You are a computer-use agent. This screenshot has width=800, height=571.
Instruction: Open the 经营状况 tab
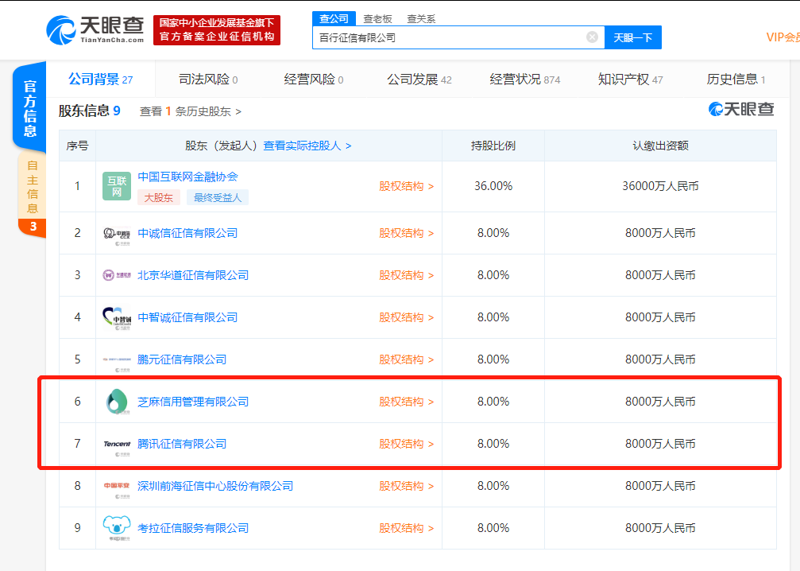coord(525,80)
